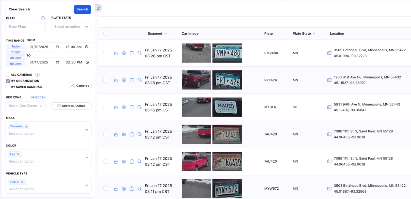Select the Today time range preset
Viewport: 411px width, 199px height.
point(15,47)
